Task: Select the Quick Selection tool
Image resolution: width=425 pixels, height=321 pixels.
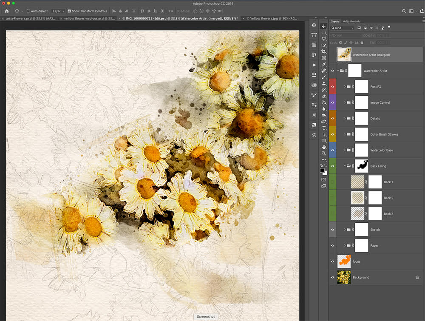Action: [323, 45]
